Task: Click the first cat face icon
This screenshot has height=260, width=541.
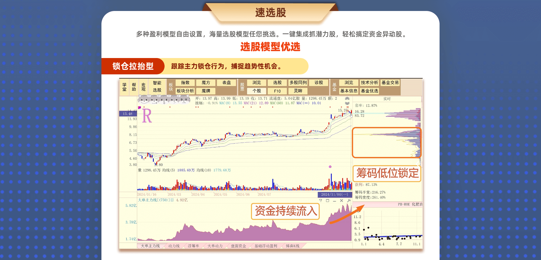Action: click(144, 99)
